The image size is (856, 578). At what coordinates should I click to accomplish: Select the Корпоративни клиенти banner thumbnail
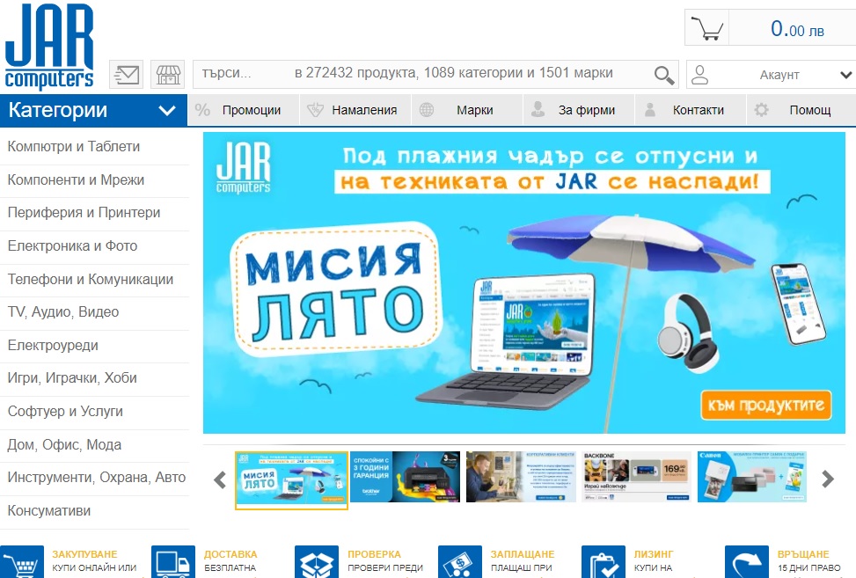coord(522,477)
